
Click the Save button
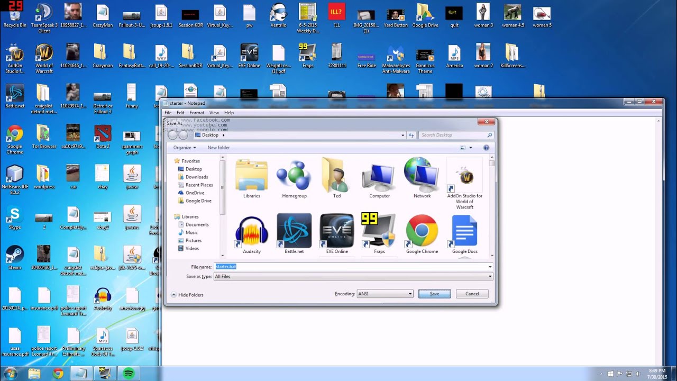click(x=434, y=294)
